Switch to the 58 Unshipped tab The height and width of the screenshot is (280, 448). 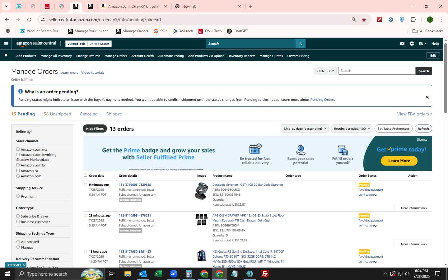(57, 114)
